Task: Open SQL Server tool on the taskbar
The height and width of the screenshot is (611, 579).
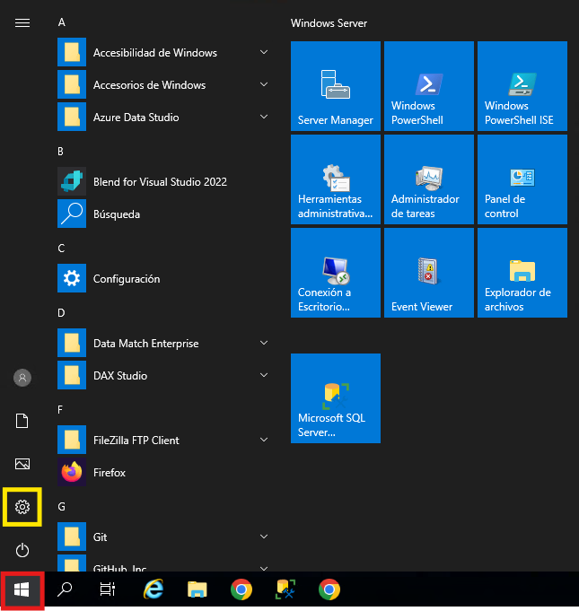Action: click(x=285, y=589)
